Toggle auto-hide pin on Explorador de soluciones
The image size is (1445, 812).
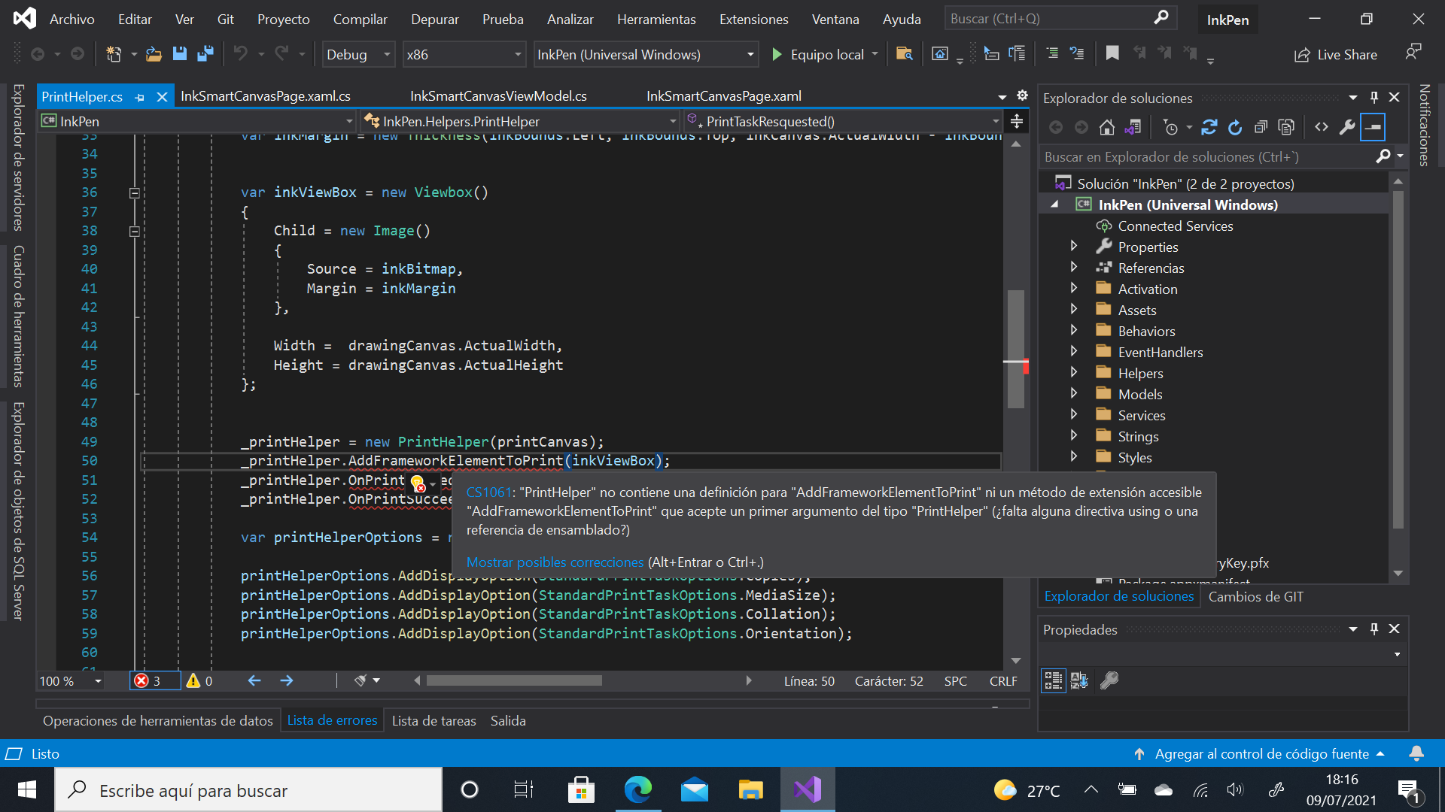click(1374, 97)
